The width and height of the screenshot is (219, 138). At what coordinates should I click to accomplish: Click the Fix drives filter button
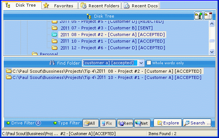pyautogui.click(x=108, y=123)
